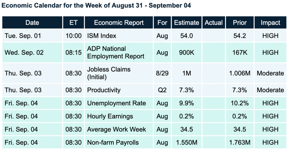This screenshot has height=158, width=294.
Task: Click the 1.763M prior value
Action: 239,143
